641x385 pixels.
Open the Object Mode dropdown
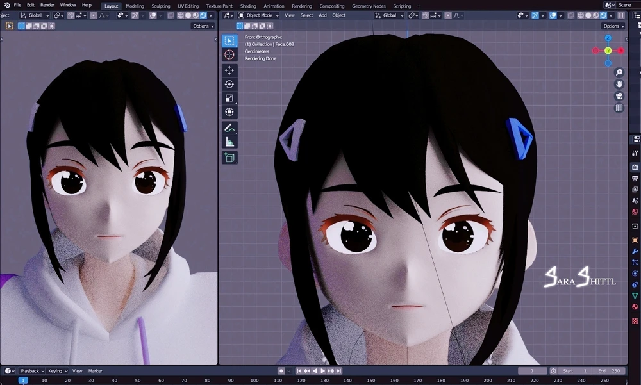tap(260, 15)
